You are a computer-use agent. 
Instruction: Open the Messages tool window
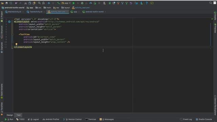[x=107, y=119]
